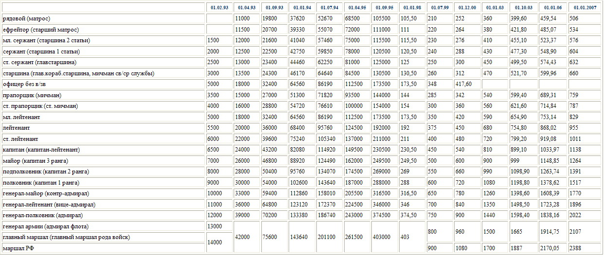Select the 01.07.94 column header

click(x=330, y=8)
